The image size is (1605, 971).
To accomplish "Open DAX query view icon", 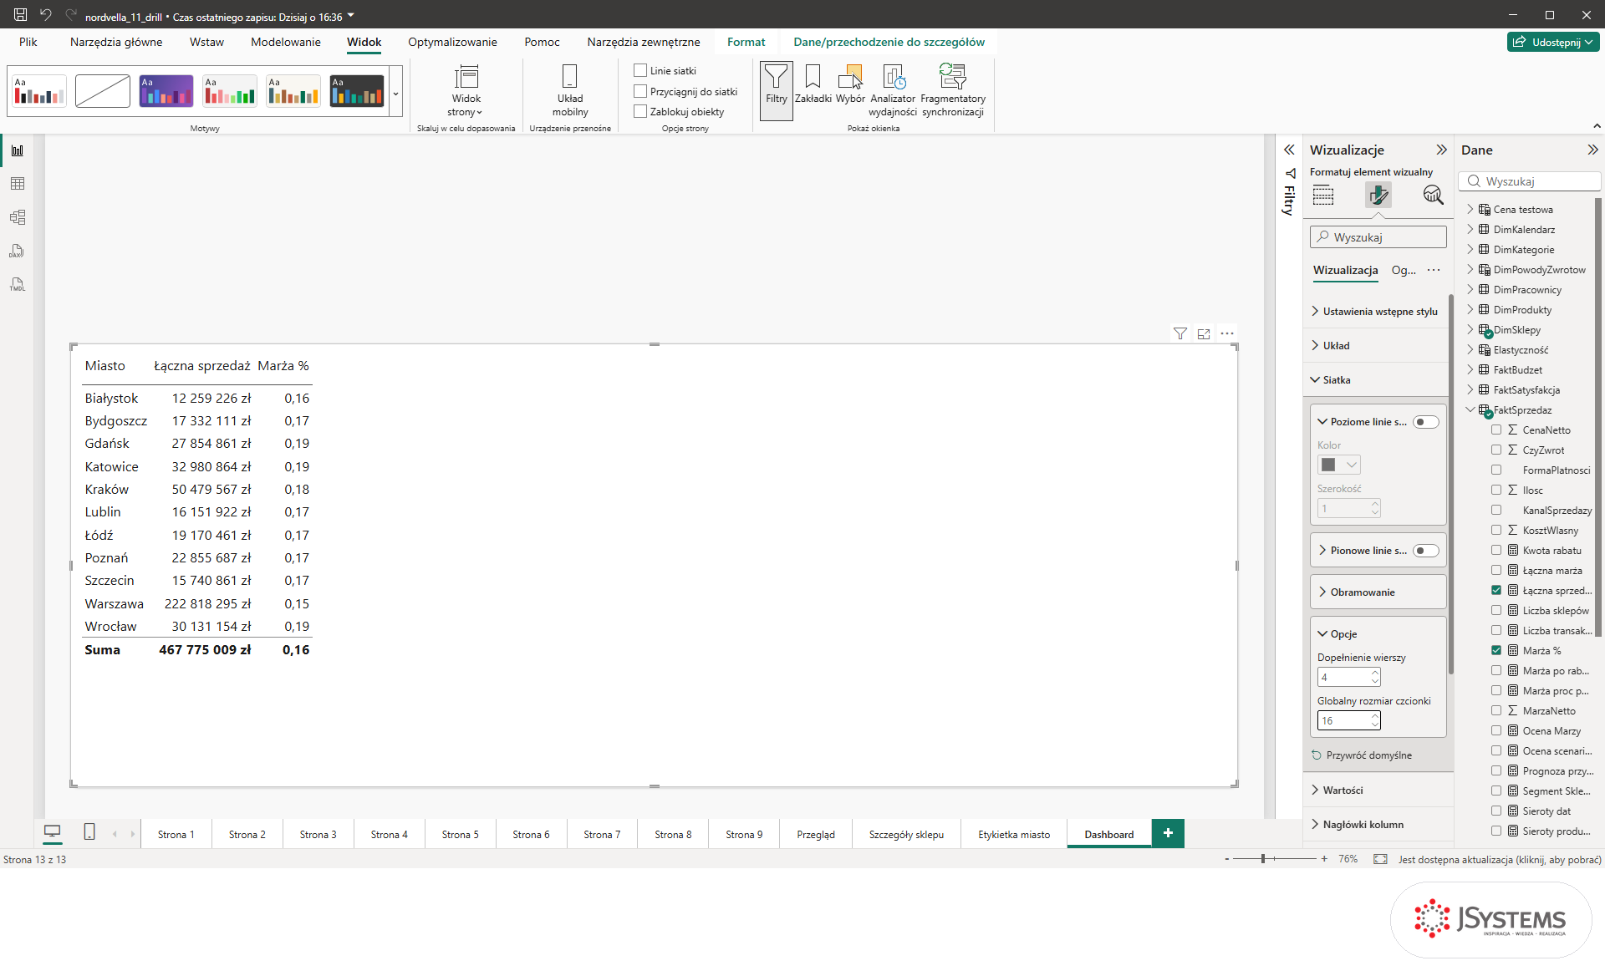I will [x=18, y=251].
